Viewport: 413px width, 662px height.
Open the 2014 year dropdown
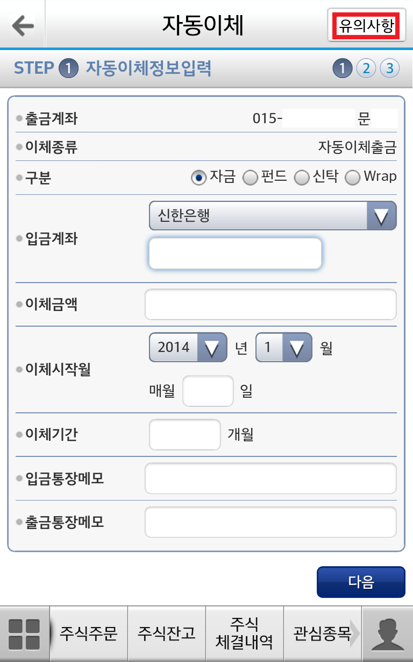(189, 347)
